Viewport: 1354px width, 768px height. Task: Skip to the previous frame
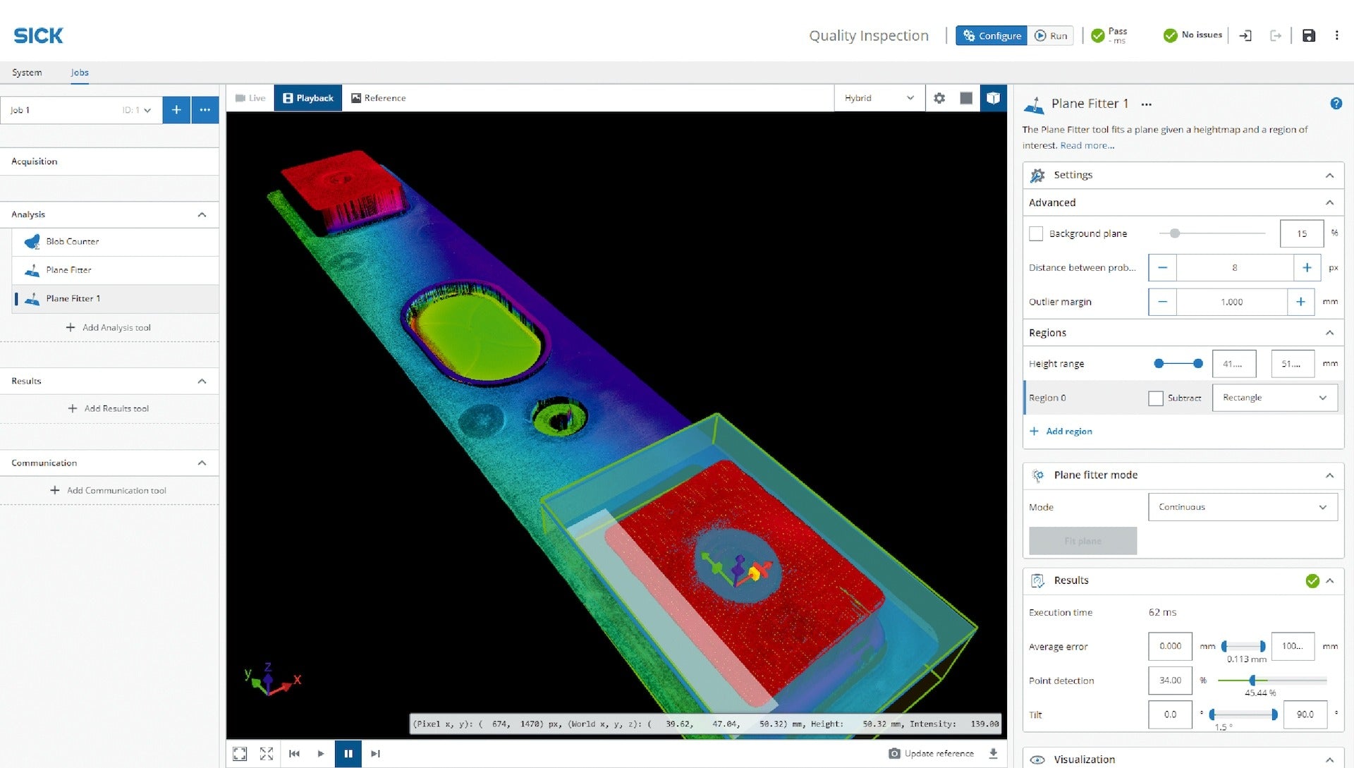pos(294,753)
